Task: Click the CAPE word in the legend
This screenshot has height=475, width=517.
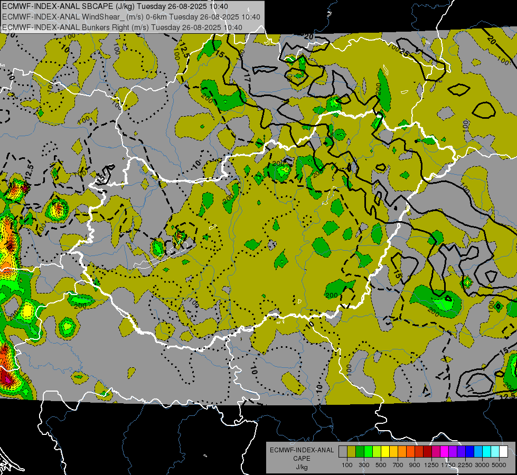Action: tap(302, 459)
